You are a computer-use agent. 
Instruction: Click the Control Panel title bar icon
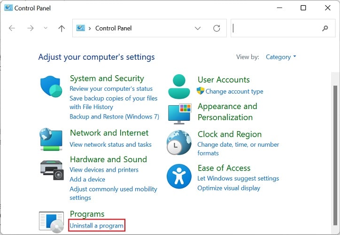8,8
